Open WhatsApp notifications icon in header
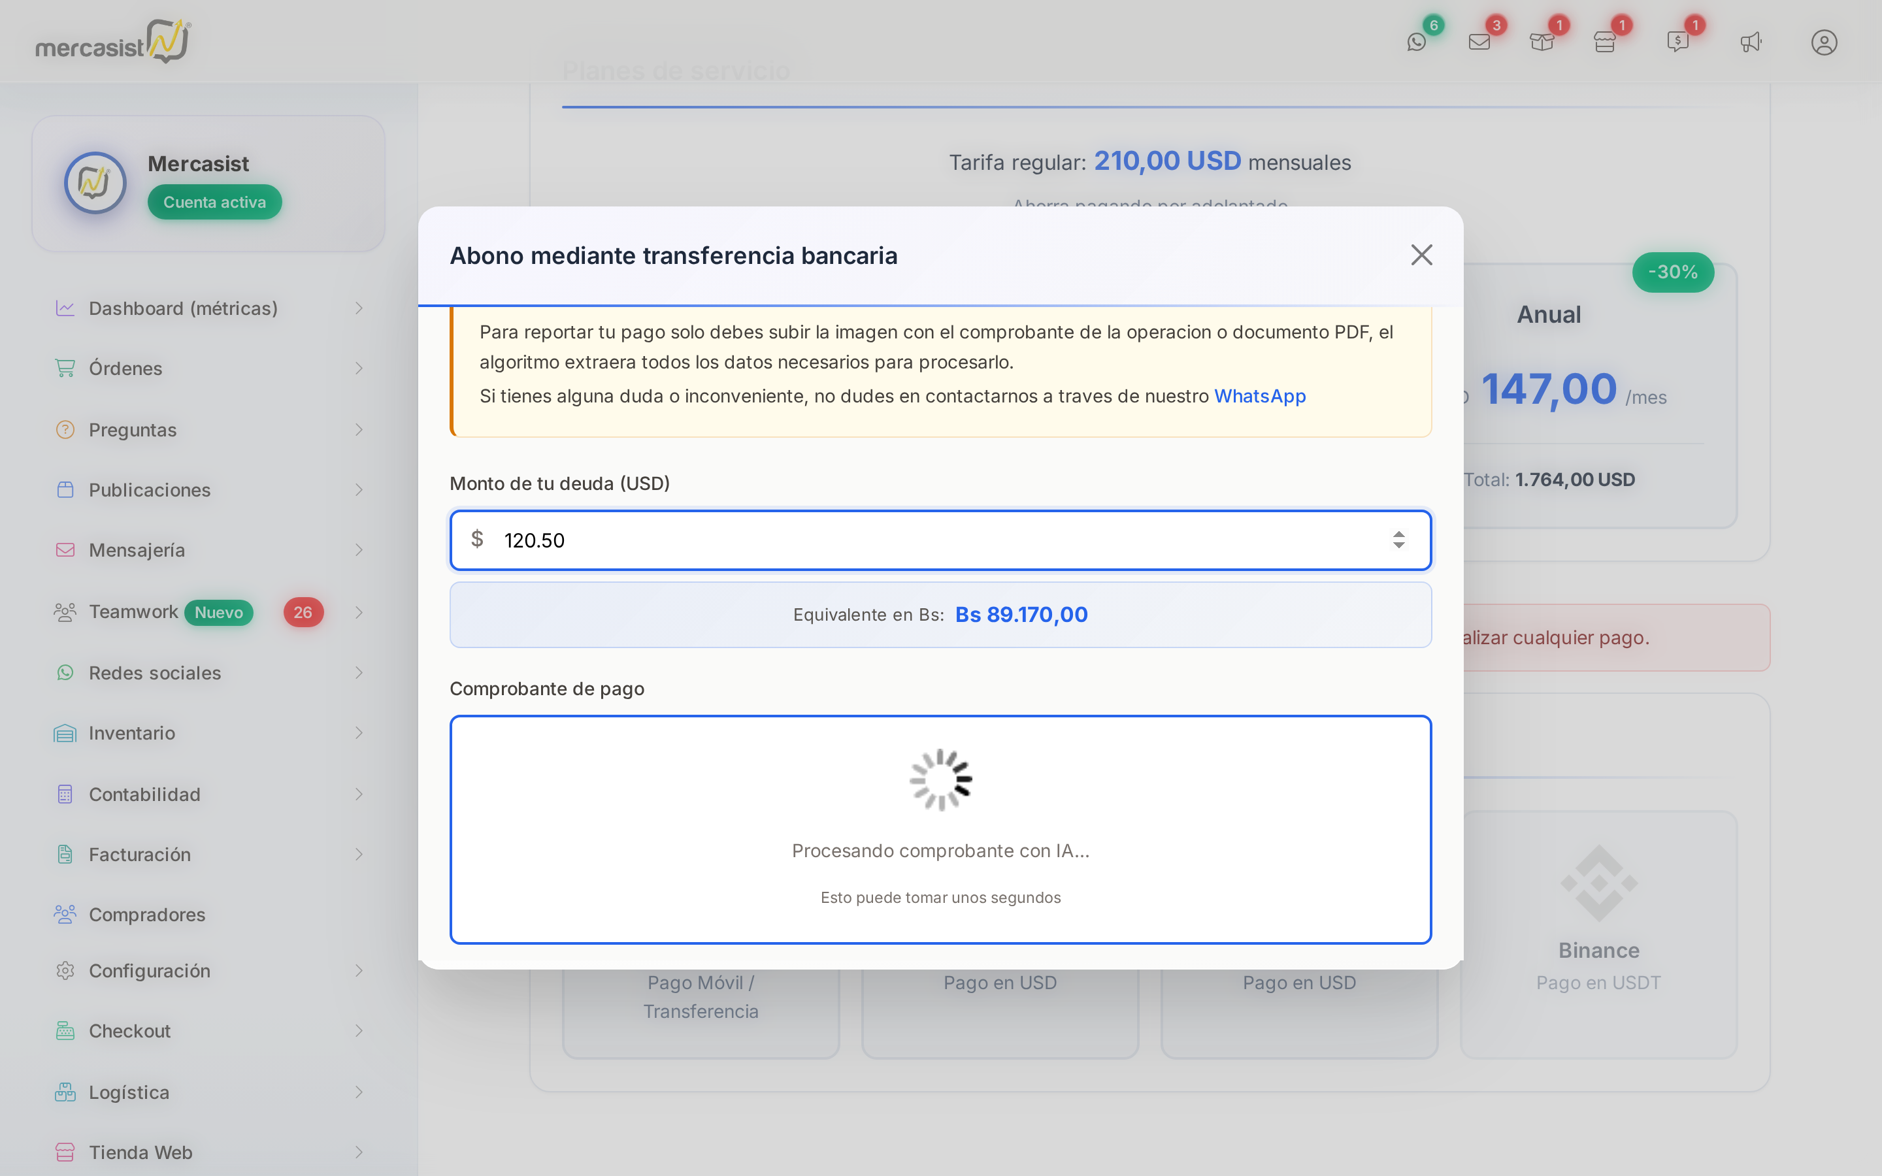Screen dimensions: 1882x1176 point(1416,42)
